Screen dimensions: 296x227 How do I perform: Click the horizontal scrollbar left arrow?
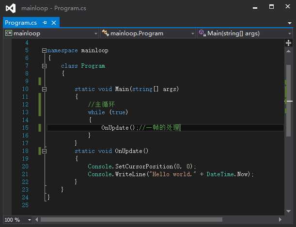pos(37,220)
